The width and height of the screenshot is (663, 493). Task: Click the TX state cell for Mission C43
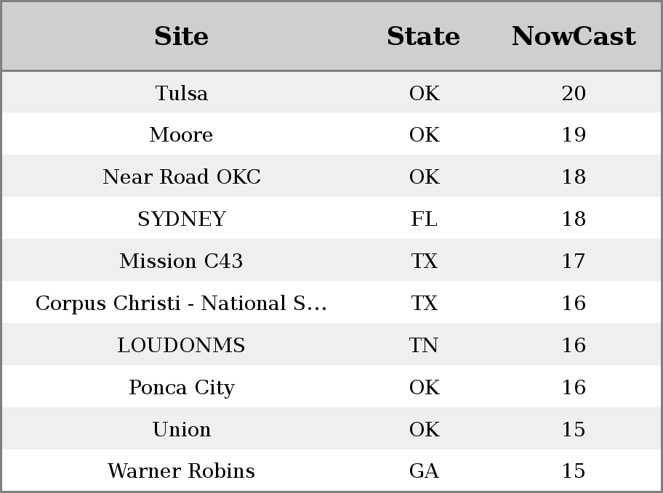[x=424, y=261]
